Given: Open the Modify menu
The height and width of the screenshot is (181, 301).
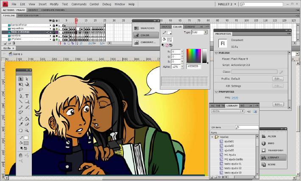Looking at the screenshot, I should (x=54, y=4).
